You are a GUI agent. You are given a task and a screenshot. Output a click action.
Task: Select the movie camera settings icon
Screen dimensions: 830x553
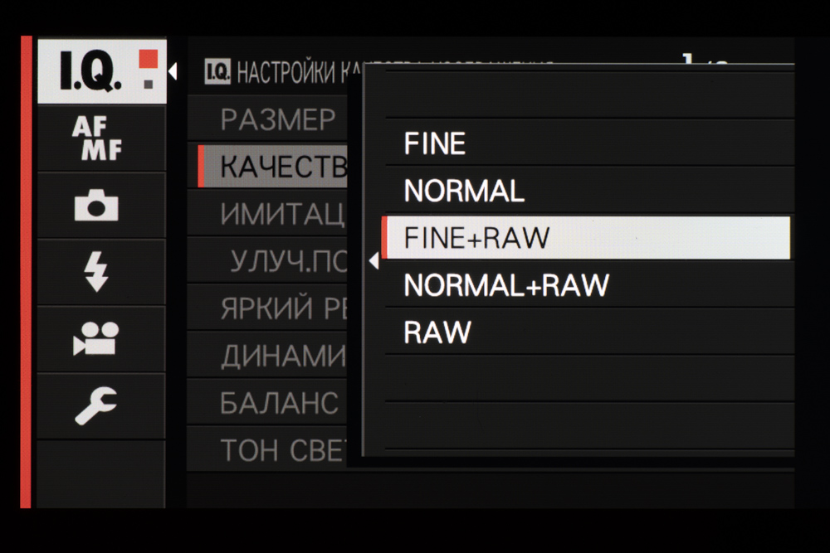(97, 338)
